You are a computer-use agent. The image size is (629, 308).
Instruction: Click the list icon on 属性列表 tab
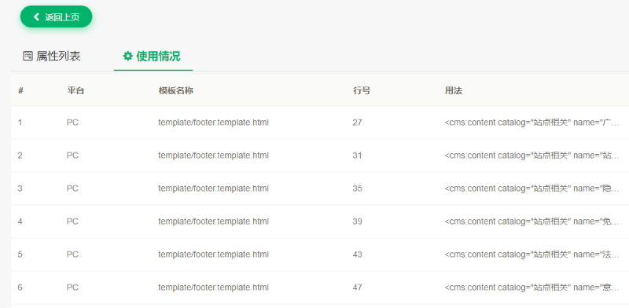point(28,56)
